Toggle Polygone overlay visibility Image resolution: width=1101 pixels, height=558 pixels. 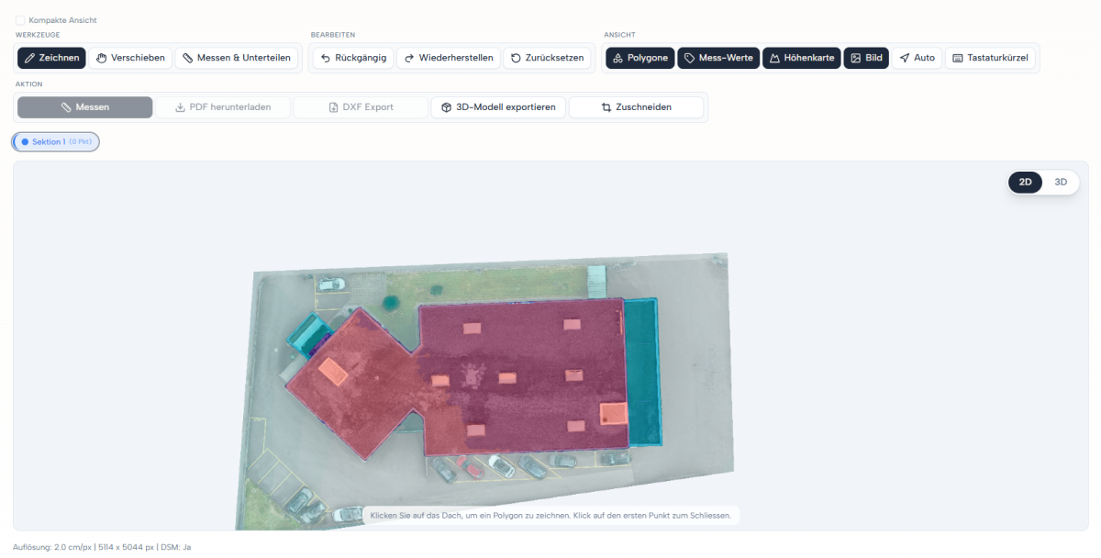(640, 58)
